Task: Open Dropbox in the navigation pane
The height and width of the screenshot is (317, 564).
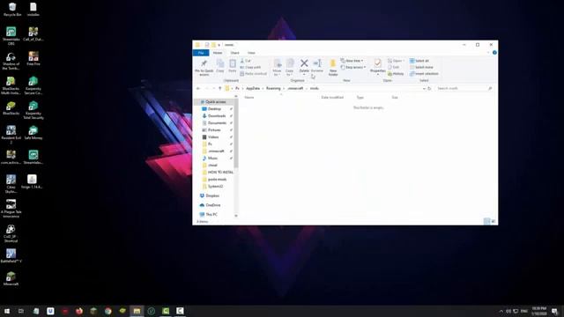Action: click(212, 195)
